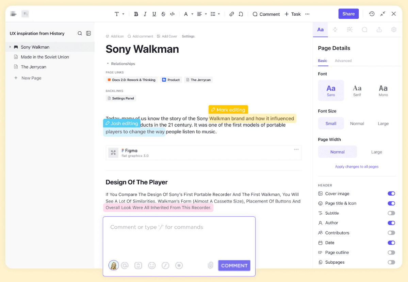The image size is (408, 282).
Task: Open the AI magic wand panel icon
Action: point(349,30)
